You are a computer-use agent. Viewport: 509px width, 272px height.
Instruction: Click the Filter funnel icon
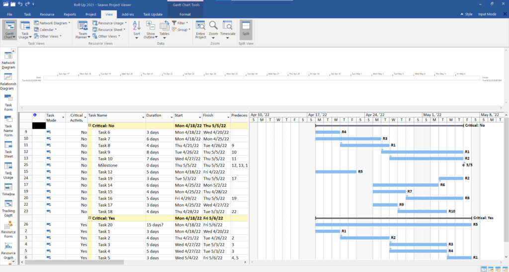(174, 23)
